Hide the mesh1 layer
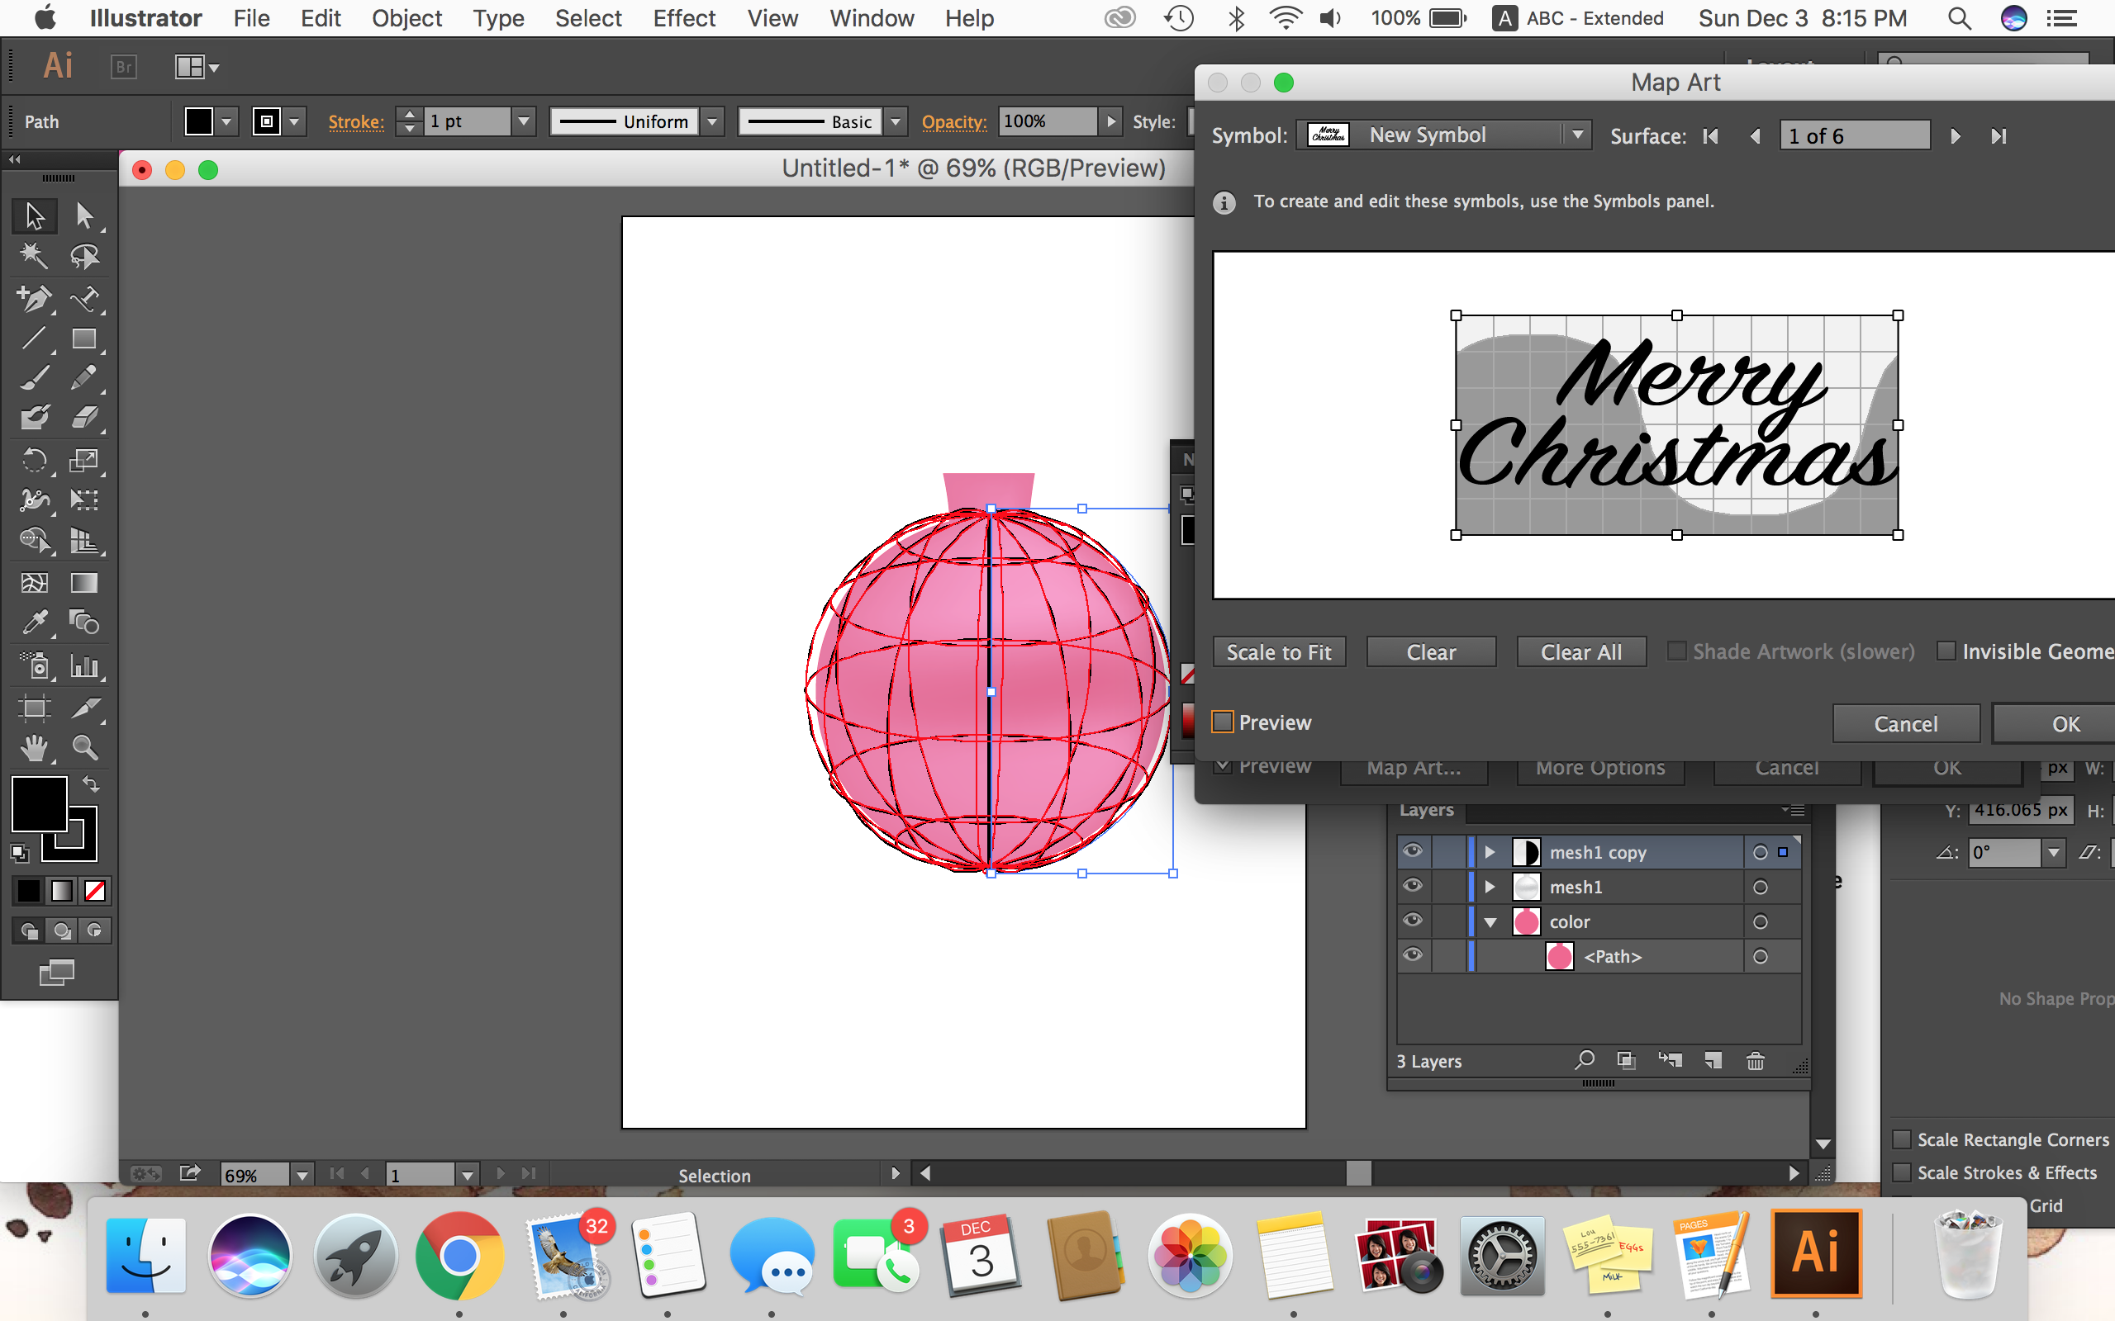 click(x=1412, y=886)
